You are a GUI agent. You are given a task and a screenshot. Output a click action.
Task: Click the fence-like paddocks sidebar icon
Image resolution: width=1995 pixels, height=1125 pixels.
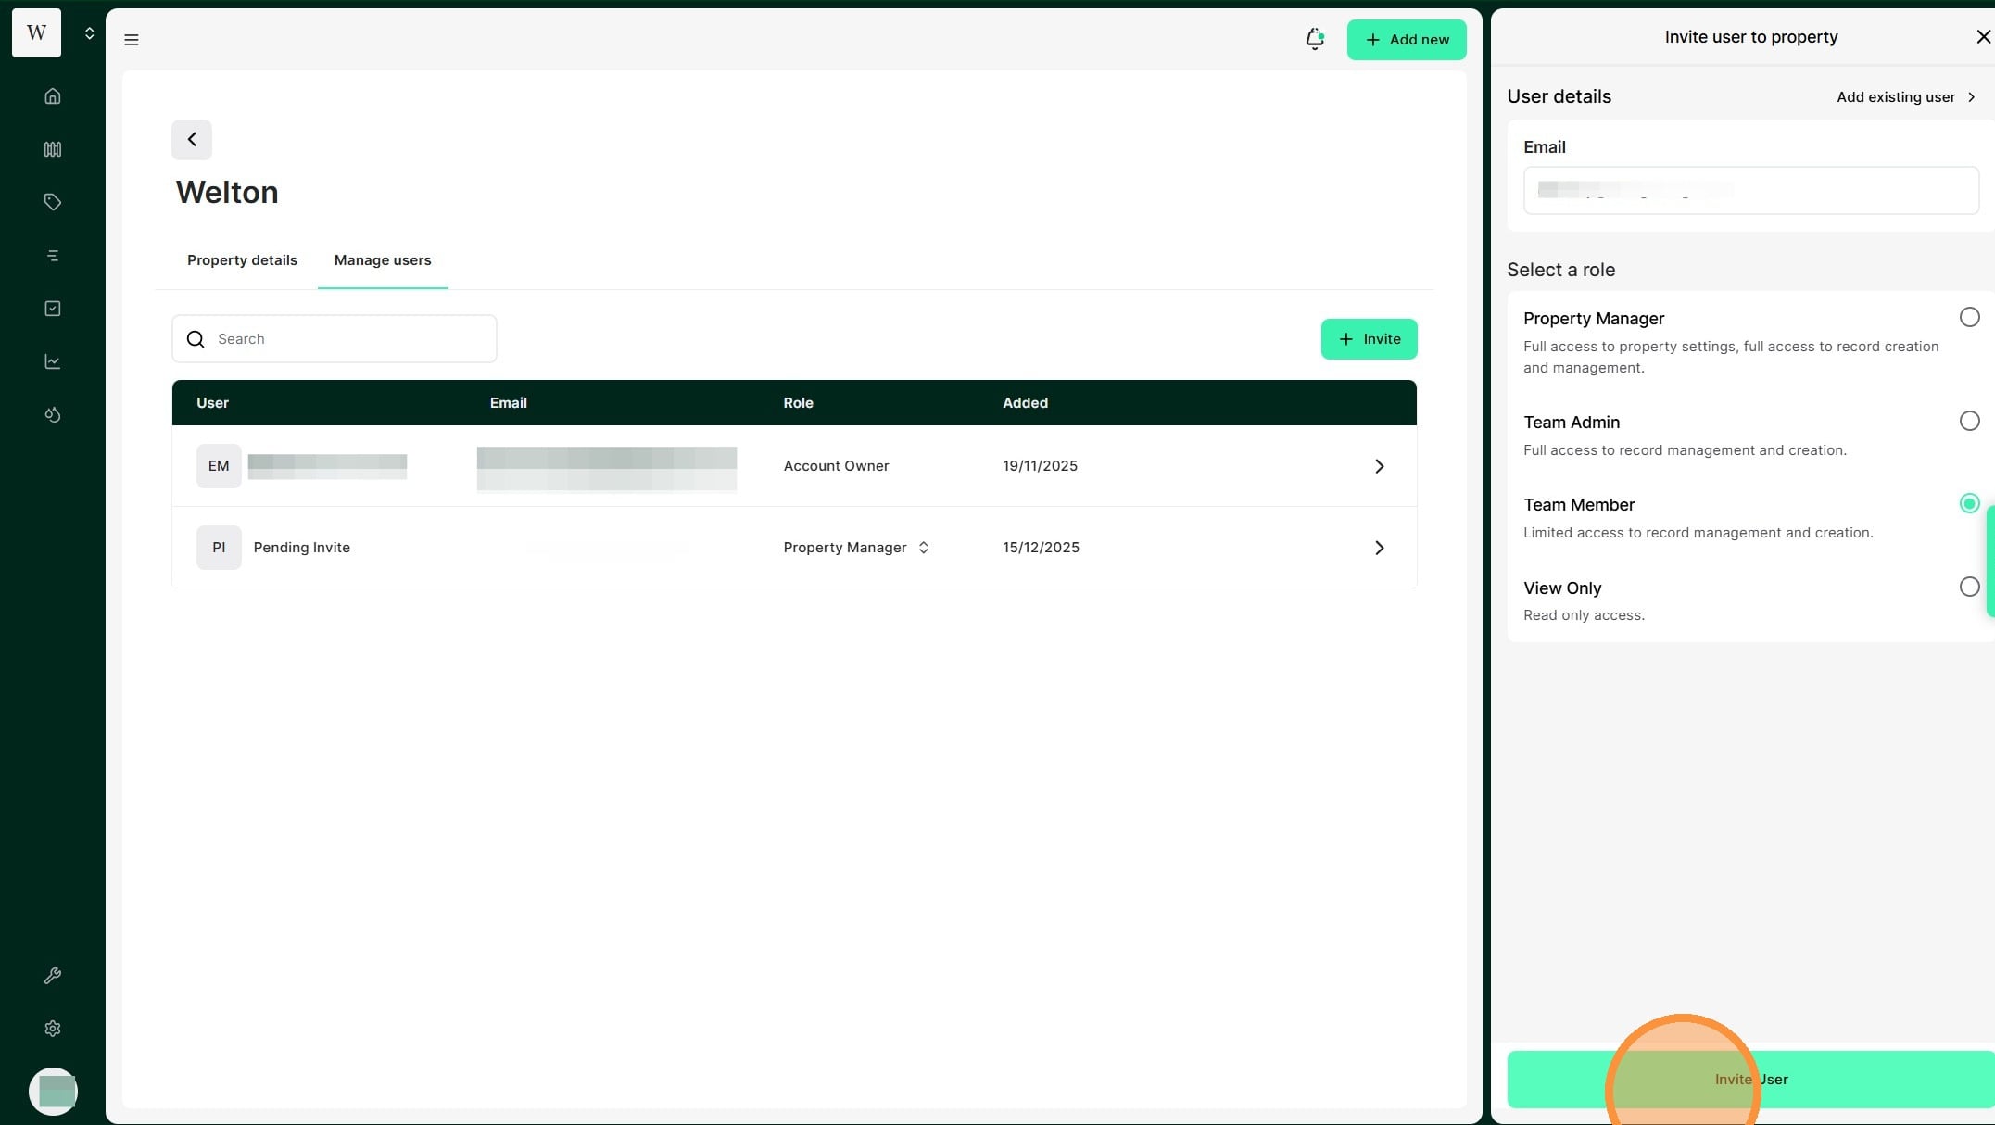tap(53, 149)
